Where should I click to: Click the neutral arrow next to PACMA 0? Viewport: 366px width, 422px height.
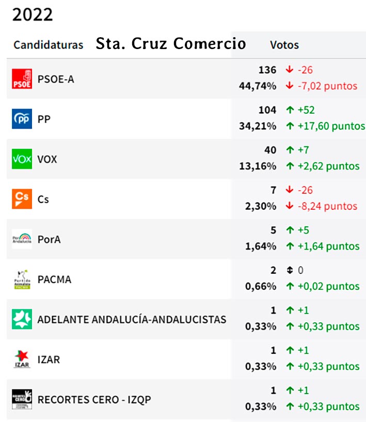(290, 270)
